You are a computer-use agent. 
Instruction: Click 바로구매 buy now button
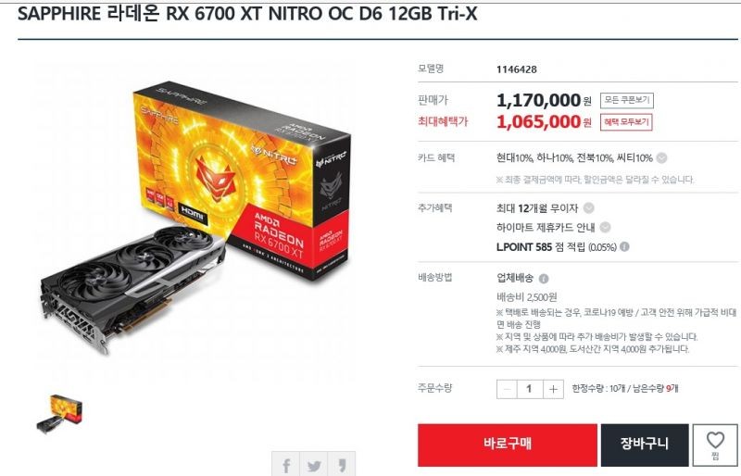point(507,445)
